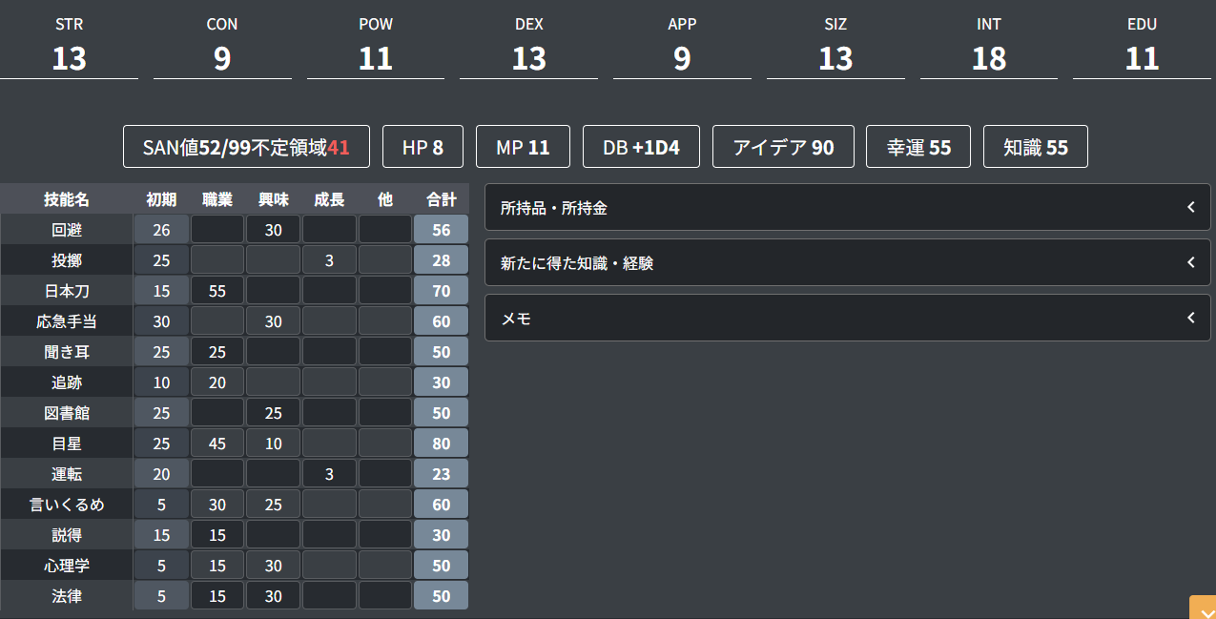
Task: Click the アイデア 90 box
Action: pyautogui.click(x=783, y=147)
